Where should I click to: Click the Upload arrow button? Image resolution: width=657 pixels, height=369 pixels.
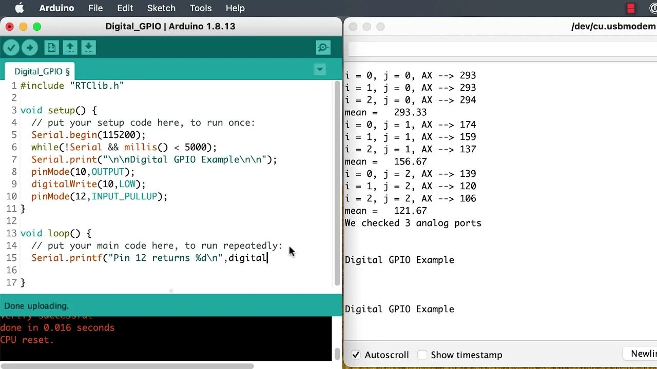[x=30, y=48]
